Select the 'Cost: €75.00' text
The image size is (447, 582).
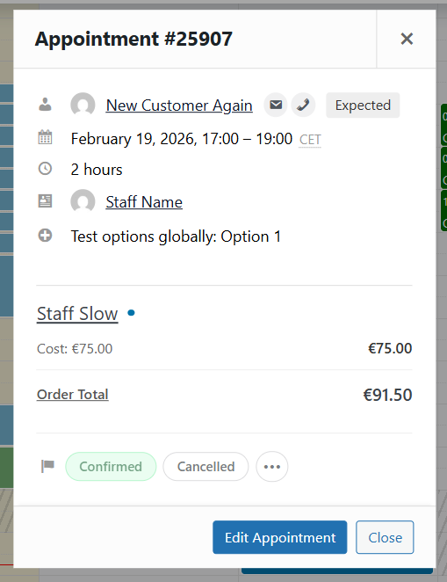tap(75, 348)
